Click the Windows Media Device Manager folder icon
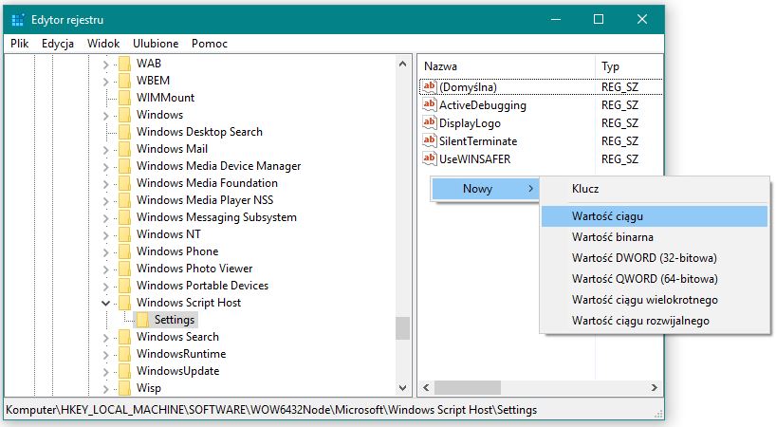Image resolution: width=776 pixels, height=427 pixels. coord(124,166)
